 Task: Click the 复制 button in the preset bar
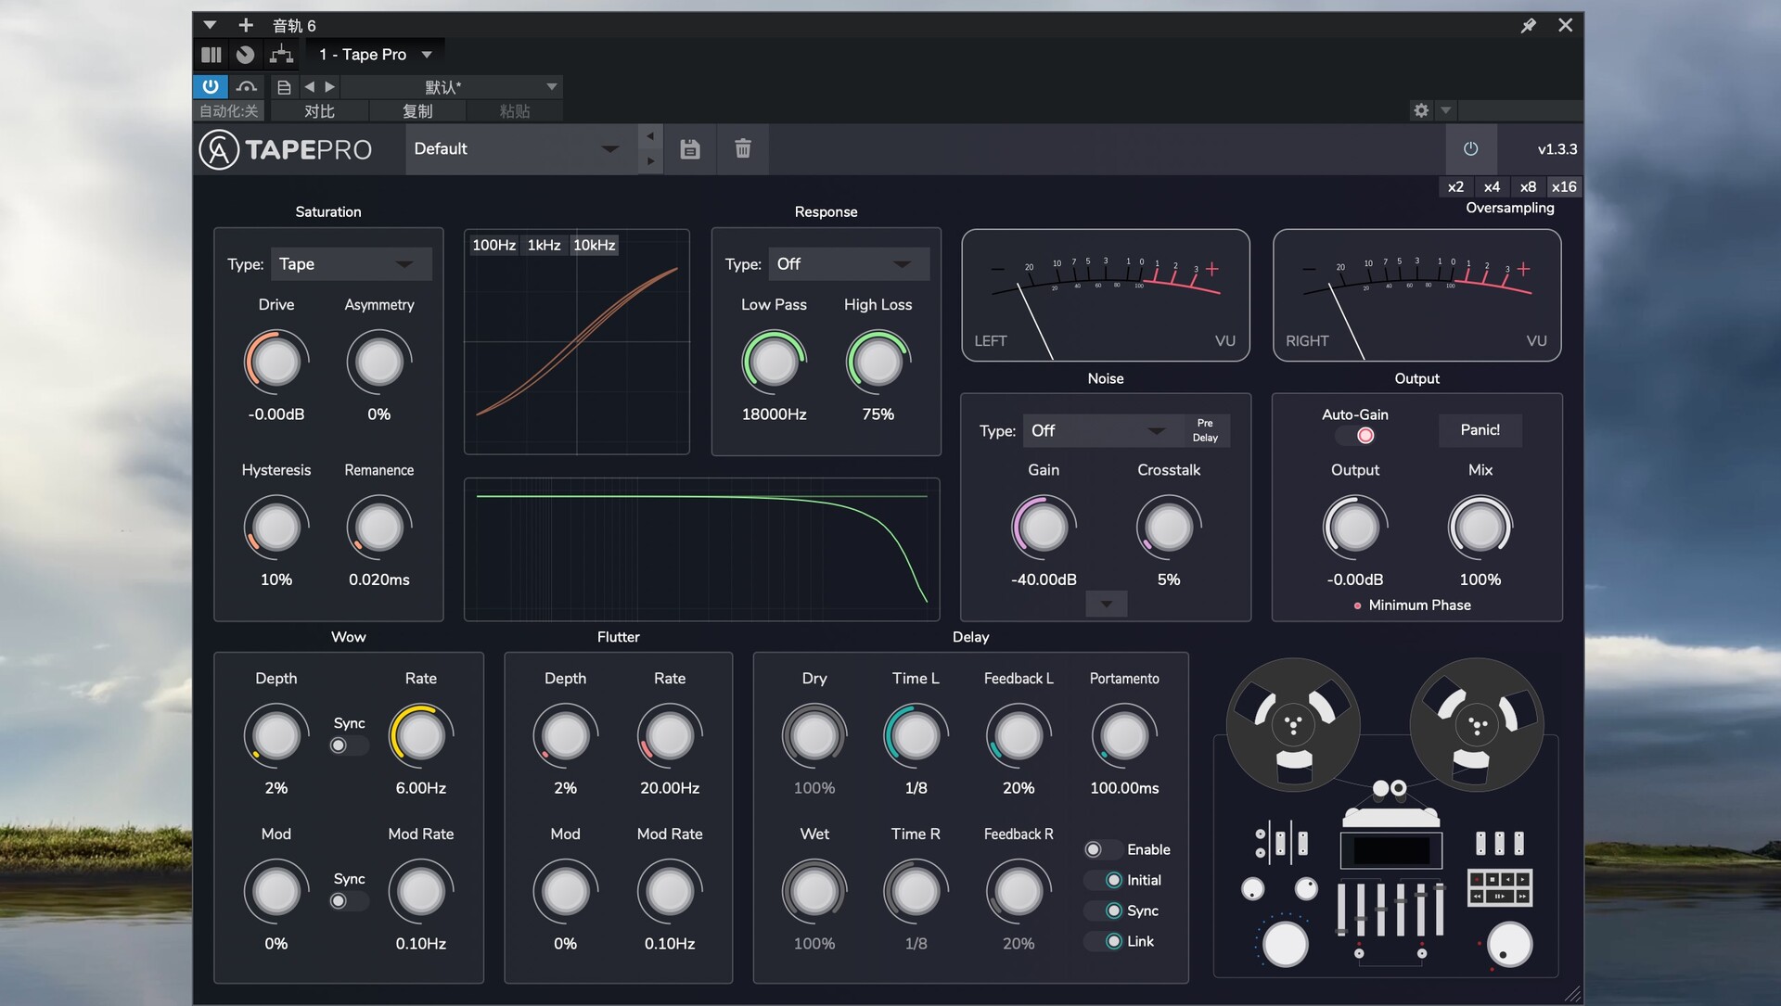pos(417,110)
